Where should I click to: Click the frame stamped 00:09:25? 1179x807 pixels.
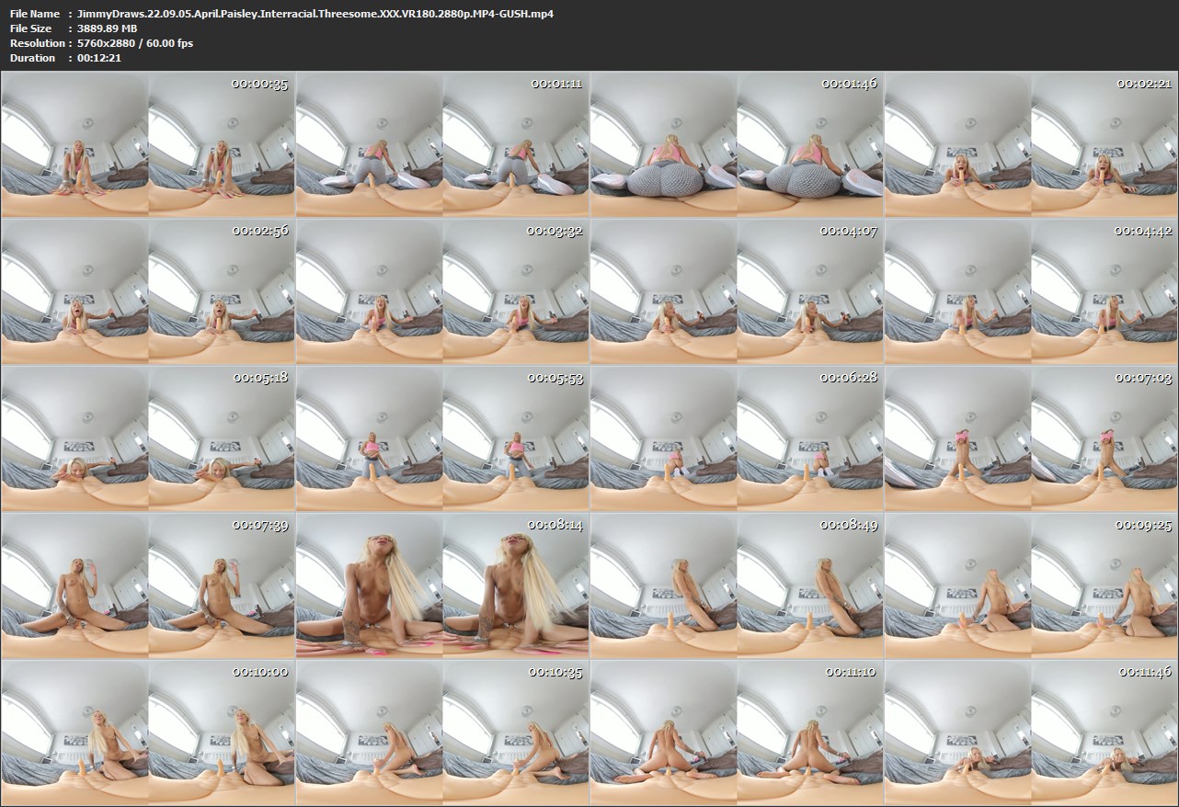(1030, 586)
